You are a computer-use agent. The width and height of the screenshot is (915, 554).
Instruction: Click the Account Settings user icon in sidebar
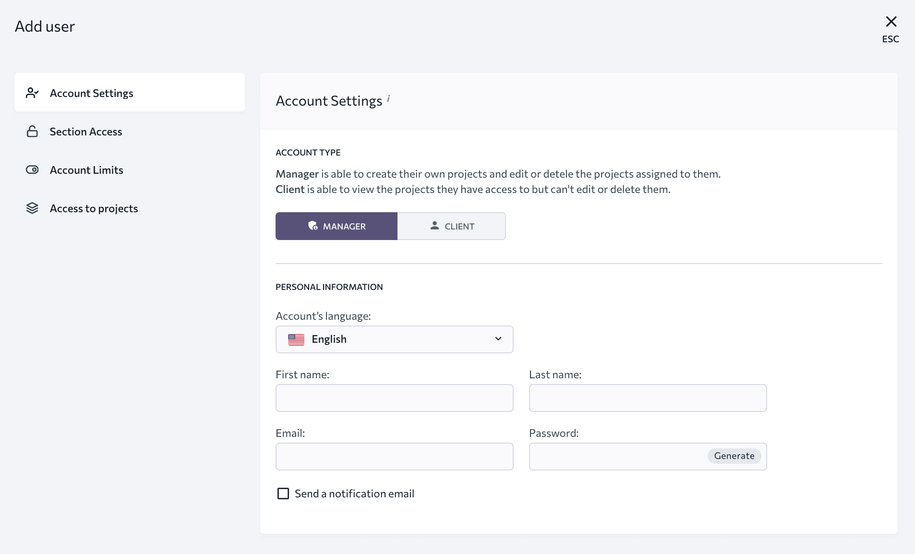(32, 93)
